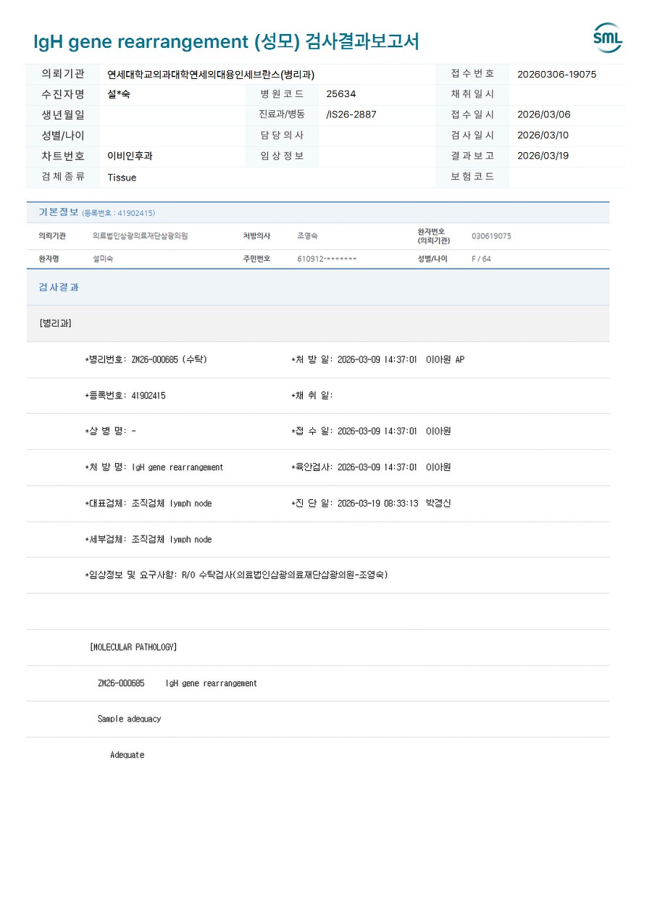Click the *상병명 line

click(x=110, y=431)
